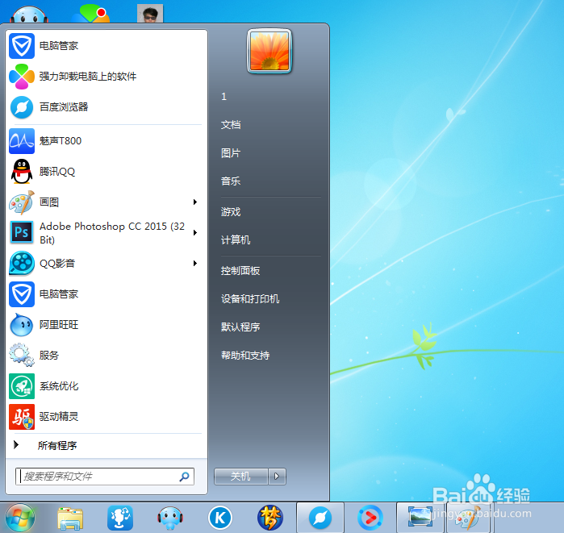Expand Adobe Photoshop jump list arrow

tap(195, 232)
